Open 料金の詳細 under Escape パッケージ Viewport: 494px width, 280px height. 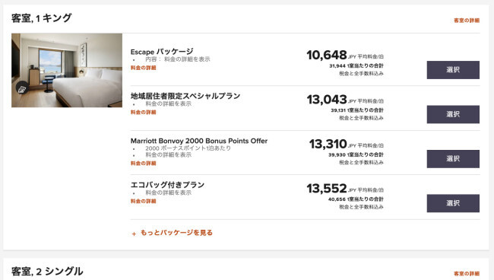click(144, 68)
